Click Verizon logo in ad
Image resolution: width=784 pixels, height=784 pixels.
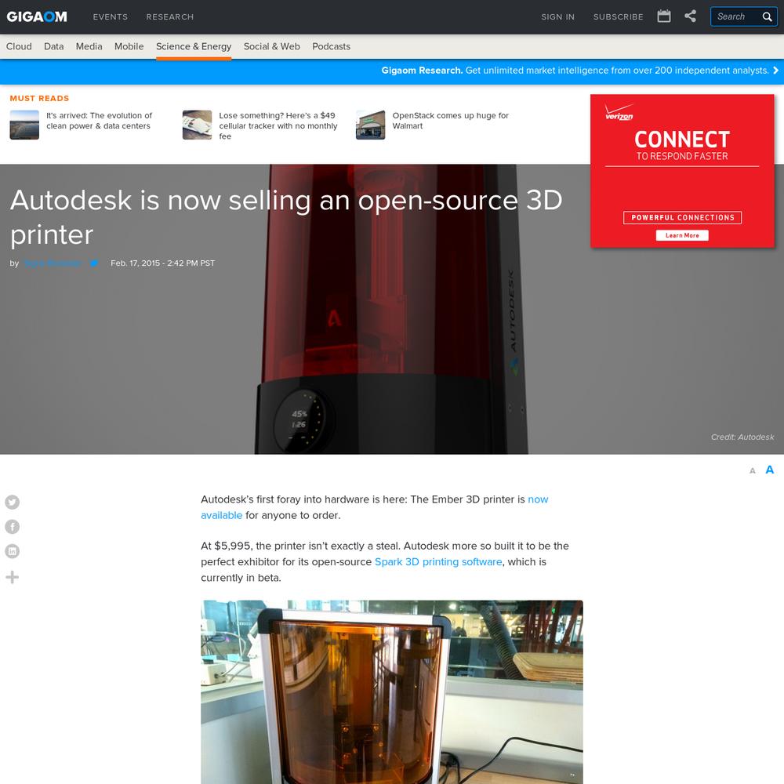coord(619,112)
